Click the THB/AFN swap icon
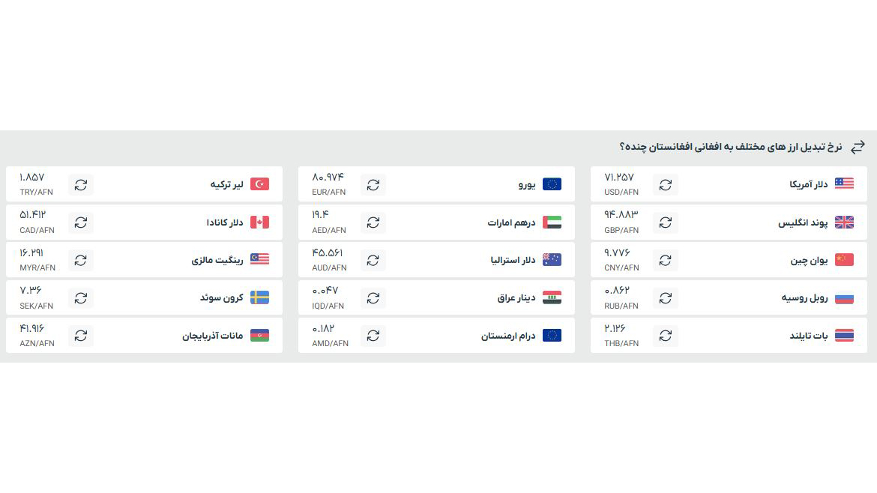Image resolution: width=877 pixels, height=493 pixels. click(x=665, y=336)
